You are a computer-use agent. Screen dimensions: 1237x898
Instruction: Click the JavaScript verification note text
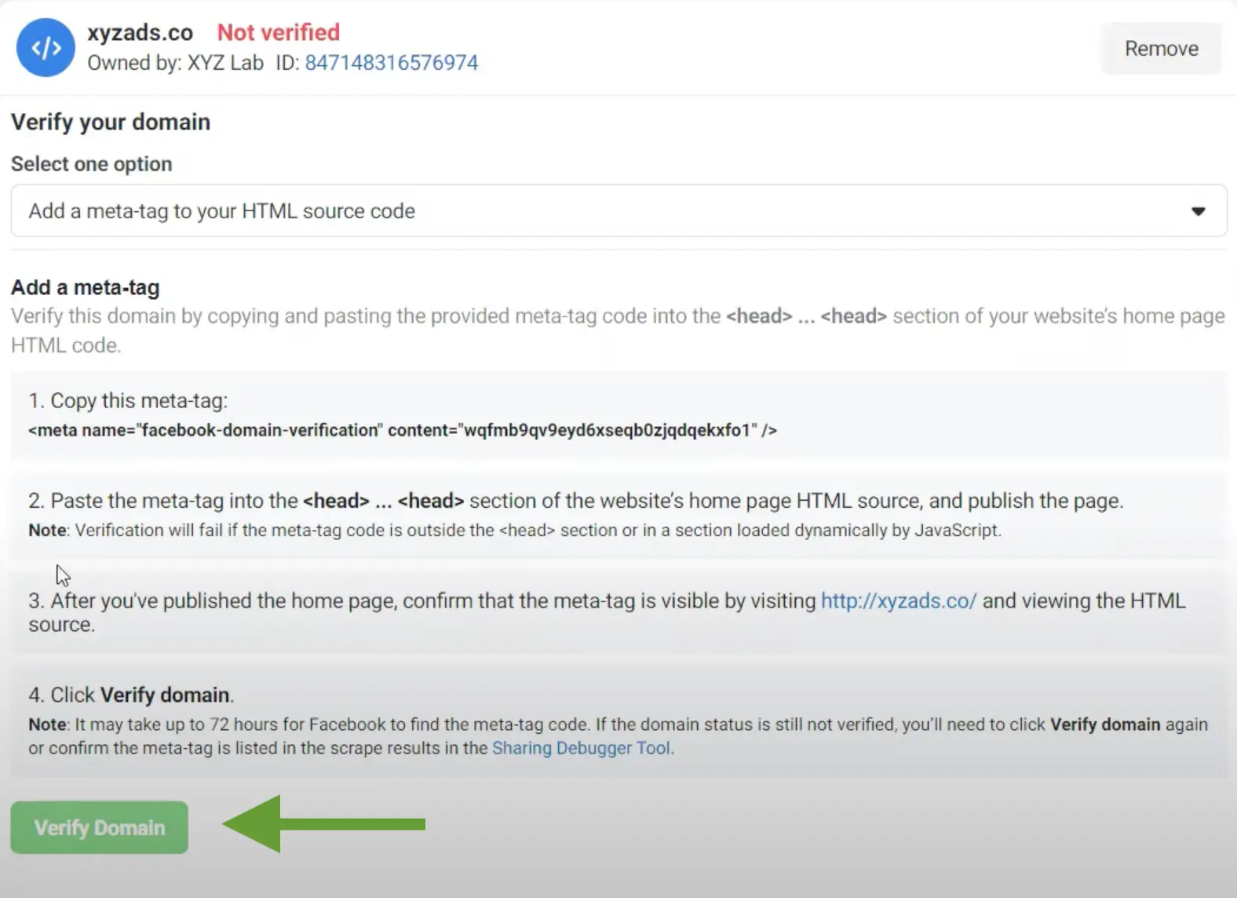(x=515, y=531)
